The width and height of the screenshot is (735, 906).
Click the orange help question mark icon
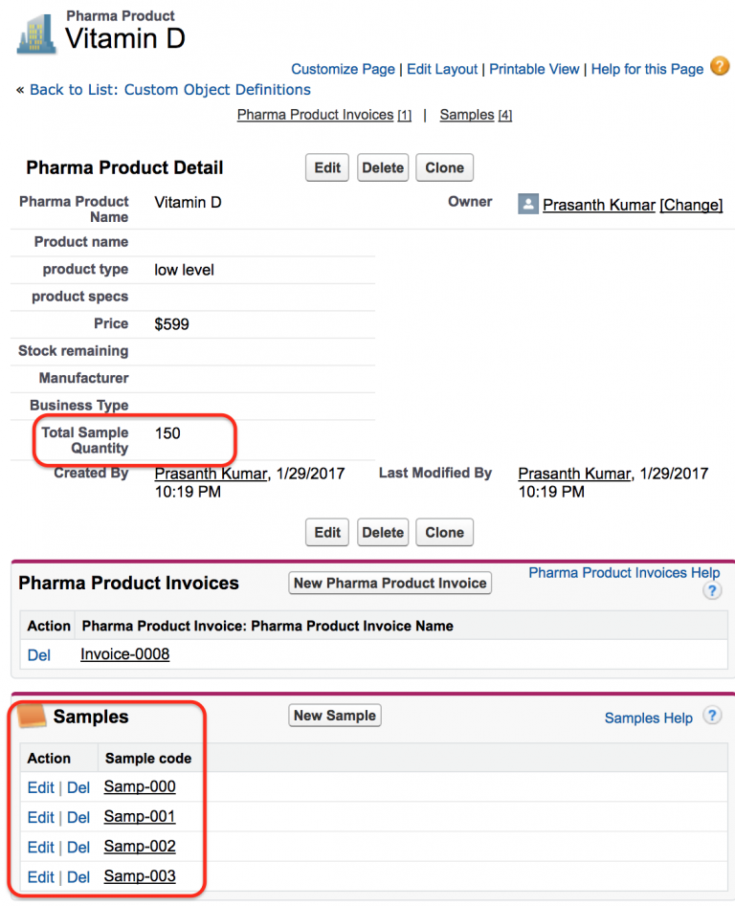[x=720, y=67]
